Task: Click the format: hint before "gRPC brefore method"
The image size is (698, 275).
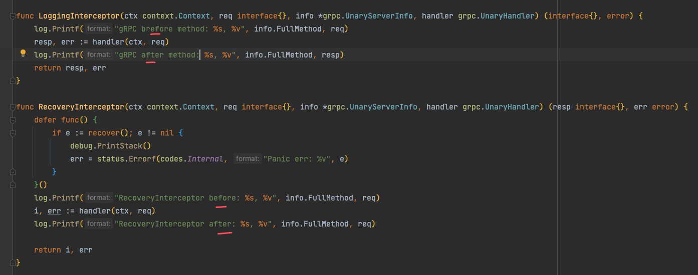Action: click(x=98, y=29)
